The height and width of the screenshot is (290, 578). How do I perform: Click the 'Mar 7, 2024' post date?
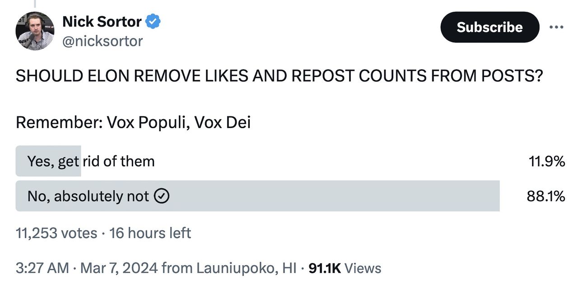coord(119,268)
